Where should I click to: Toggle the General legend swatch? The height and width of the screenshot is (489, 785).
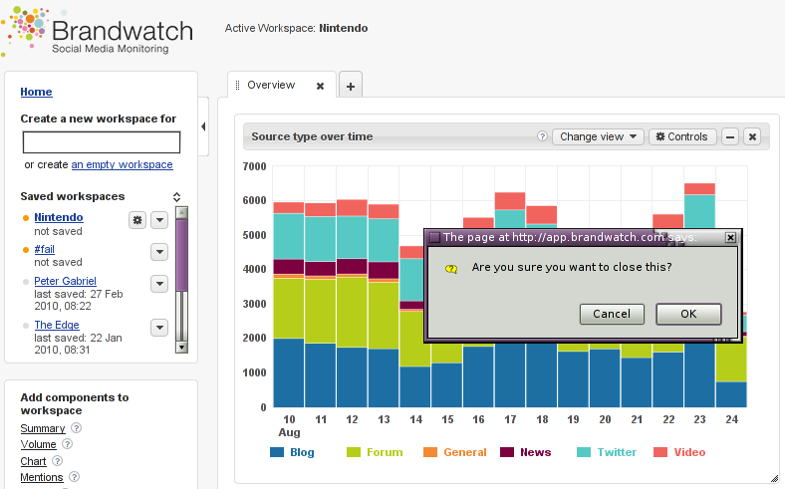click(x=430, y=452)
